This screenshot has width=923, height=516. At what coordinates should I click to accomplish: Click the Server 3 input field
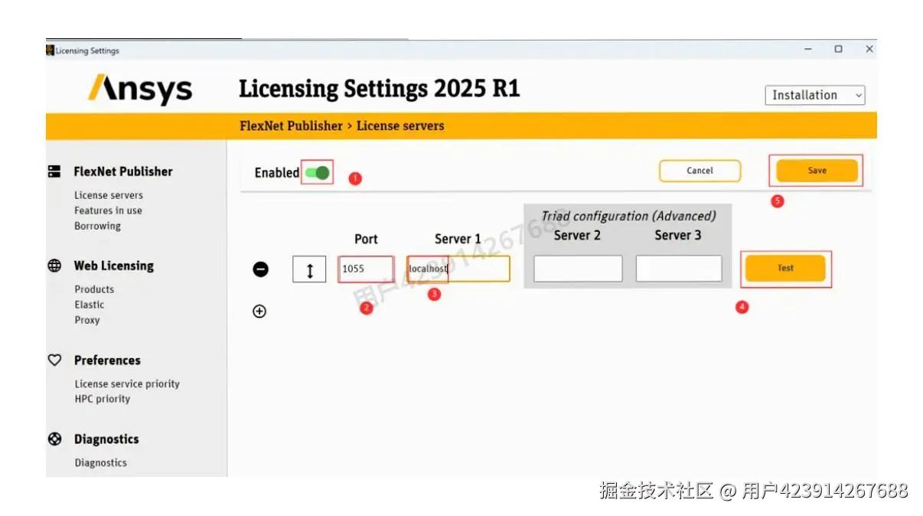[x=679, y=269]
